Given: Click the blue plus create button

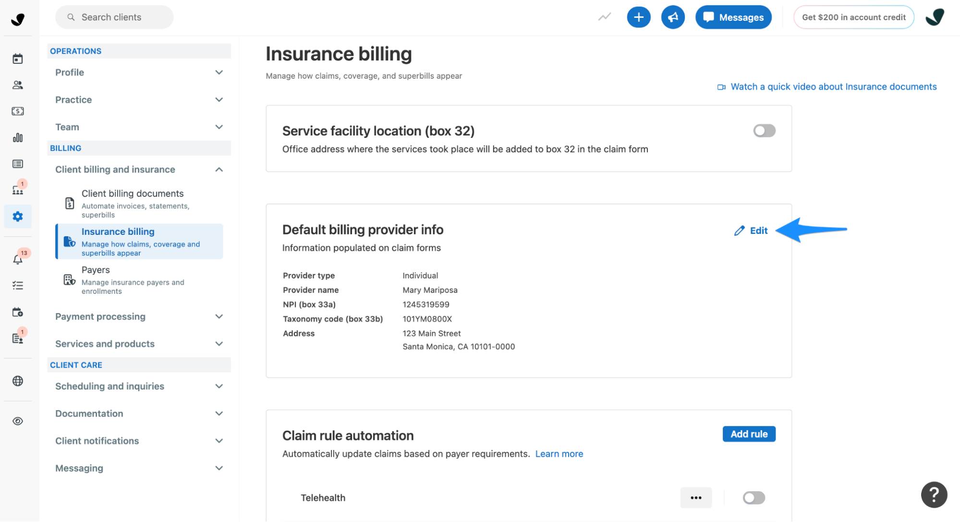Looking at the screenshot, I should [x=639, y=17].
